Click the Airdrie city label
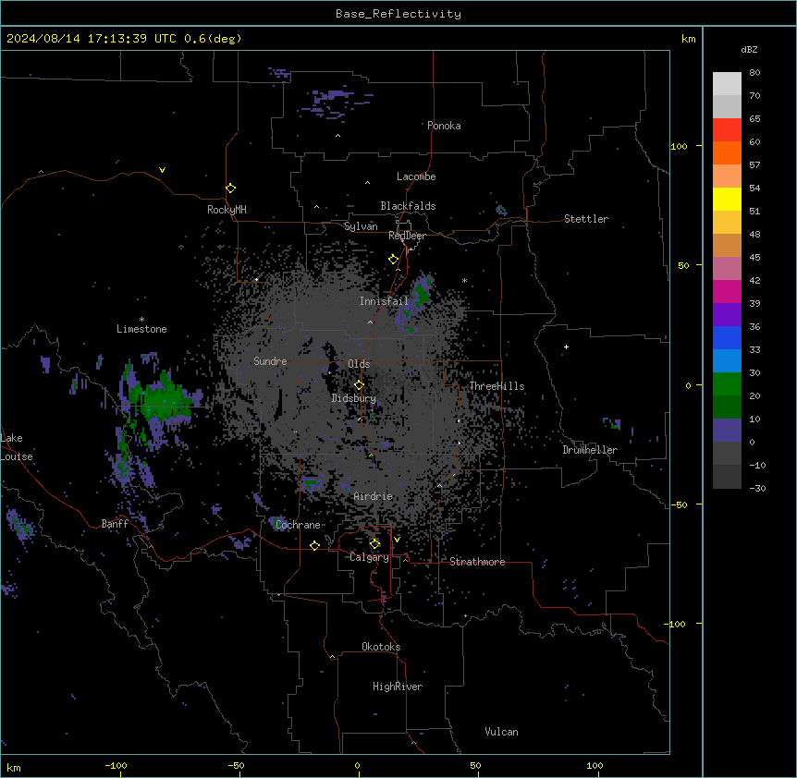Viewport: 797px width, 778px height. coord(374,496)
